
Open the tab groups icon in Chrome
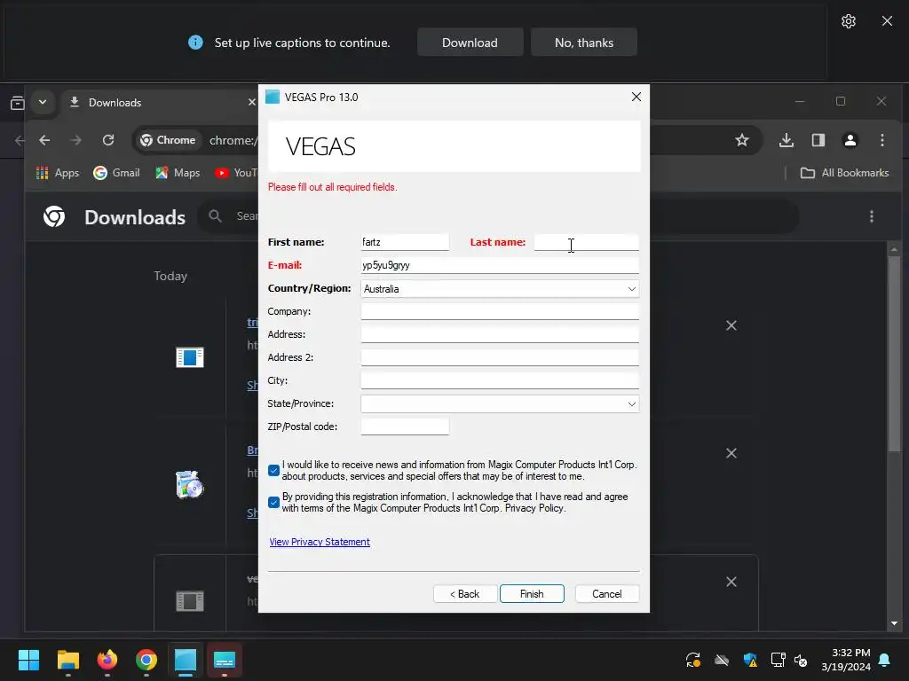pyautogui.click(x=18, y=103)
